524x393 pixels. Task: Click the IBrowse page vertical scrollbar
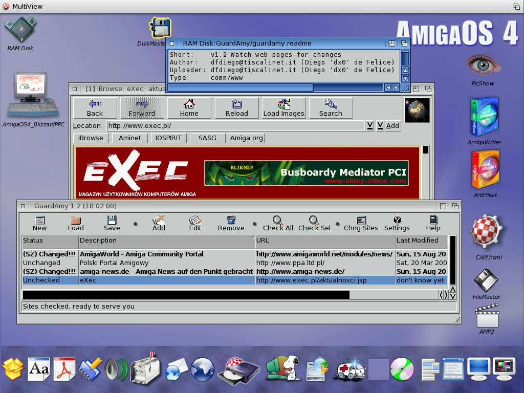click(426, 149)
